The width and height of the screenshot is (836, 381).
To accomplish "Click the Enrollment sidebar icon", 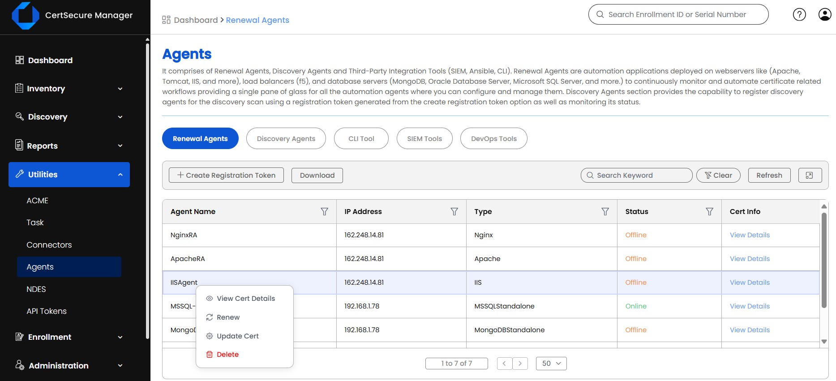I will tap(20, 337).
